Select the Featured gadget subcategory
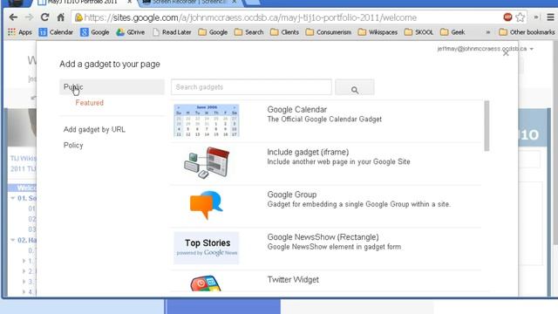 click(x=89, y=103)
